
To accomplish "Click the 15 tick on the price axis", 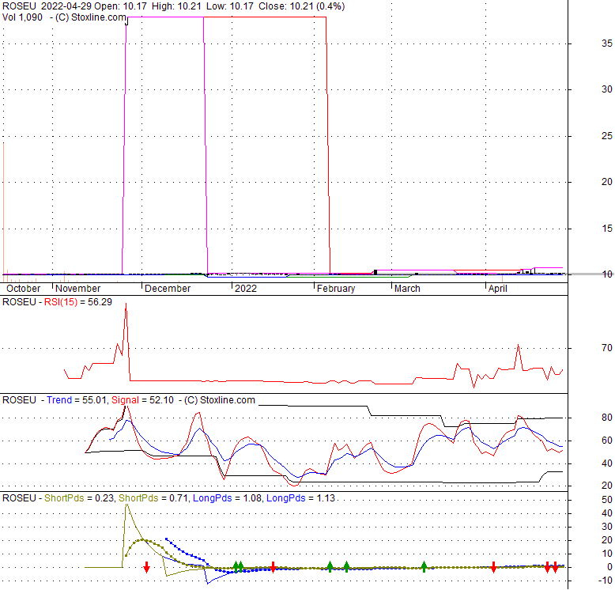I will pyautogui.click(x=607, y=229).
